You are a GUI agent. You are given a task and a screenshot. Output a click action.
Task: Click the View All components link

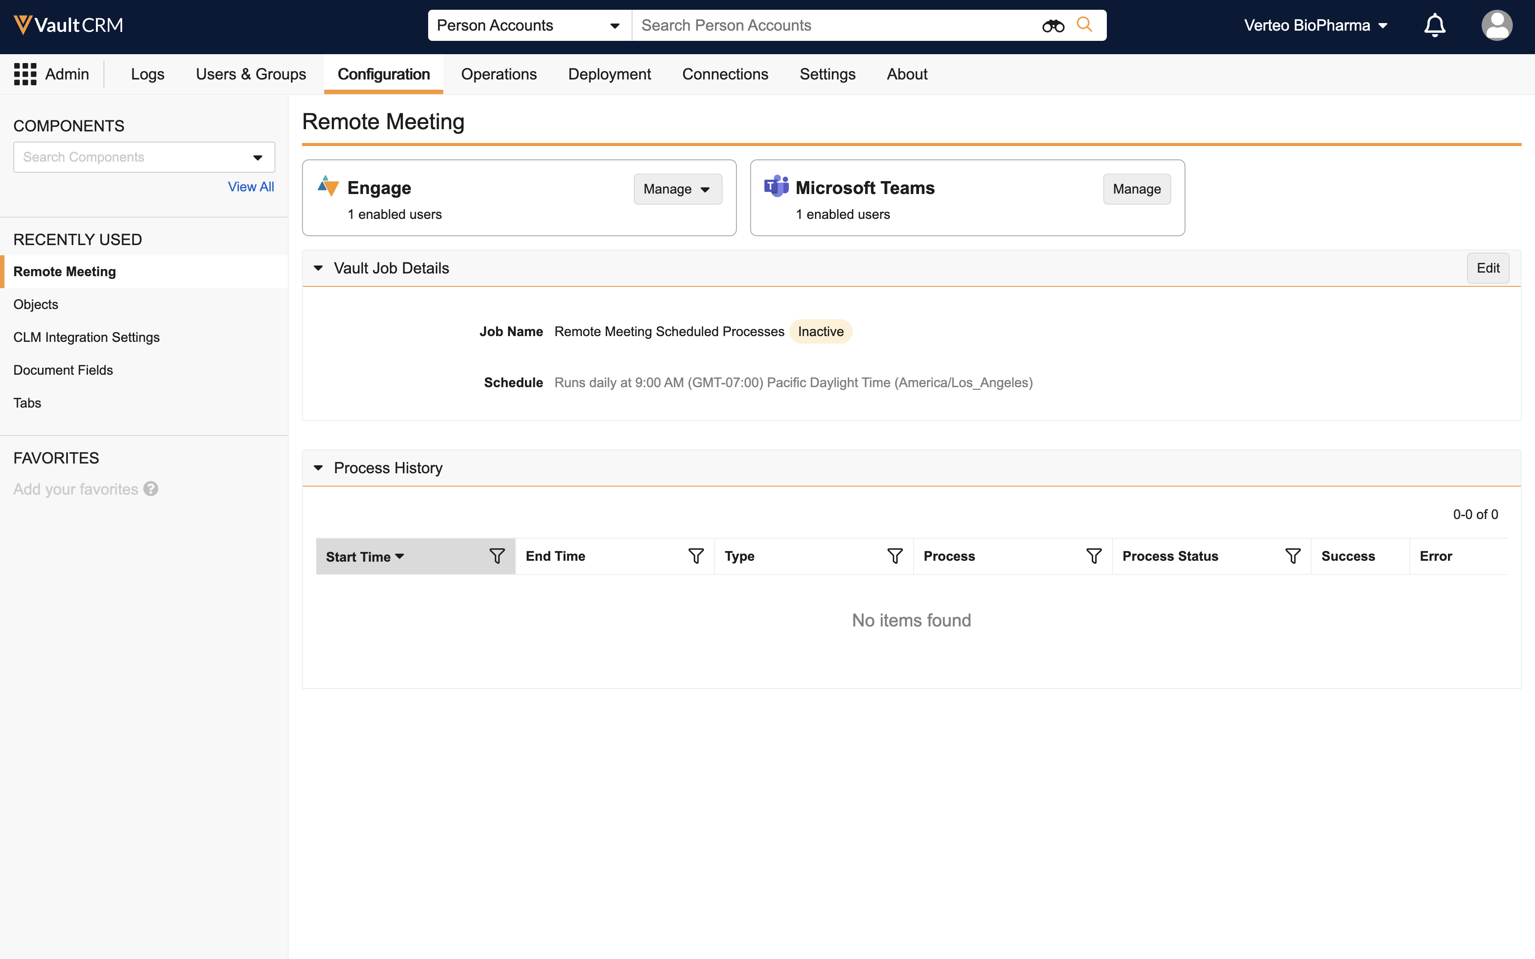(251, 186)
